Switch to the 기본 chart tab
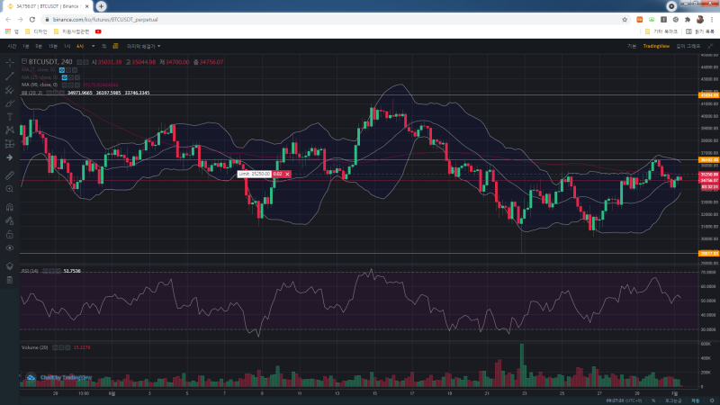 pos(632,46)
